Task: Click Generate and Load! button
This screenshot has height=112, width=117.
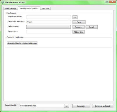Action: 103,106
